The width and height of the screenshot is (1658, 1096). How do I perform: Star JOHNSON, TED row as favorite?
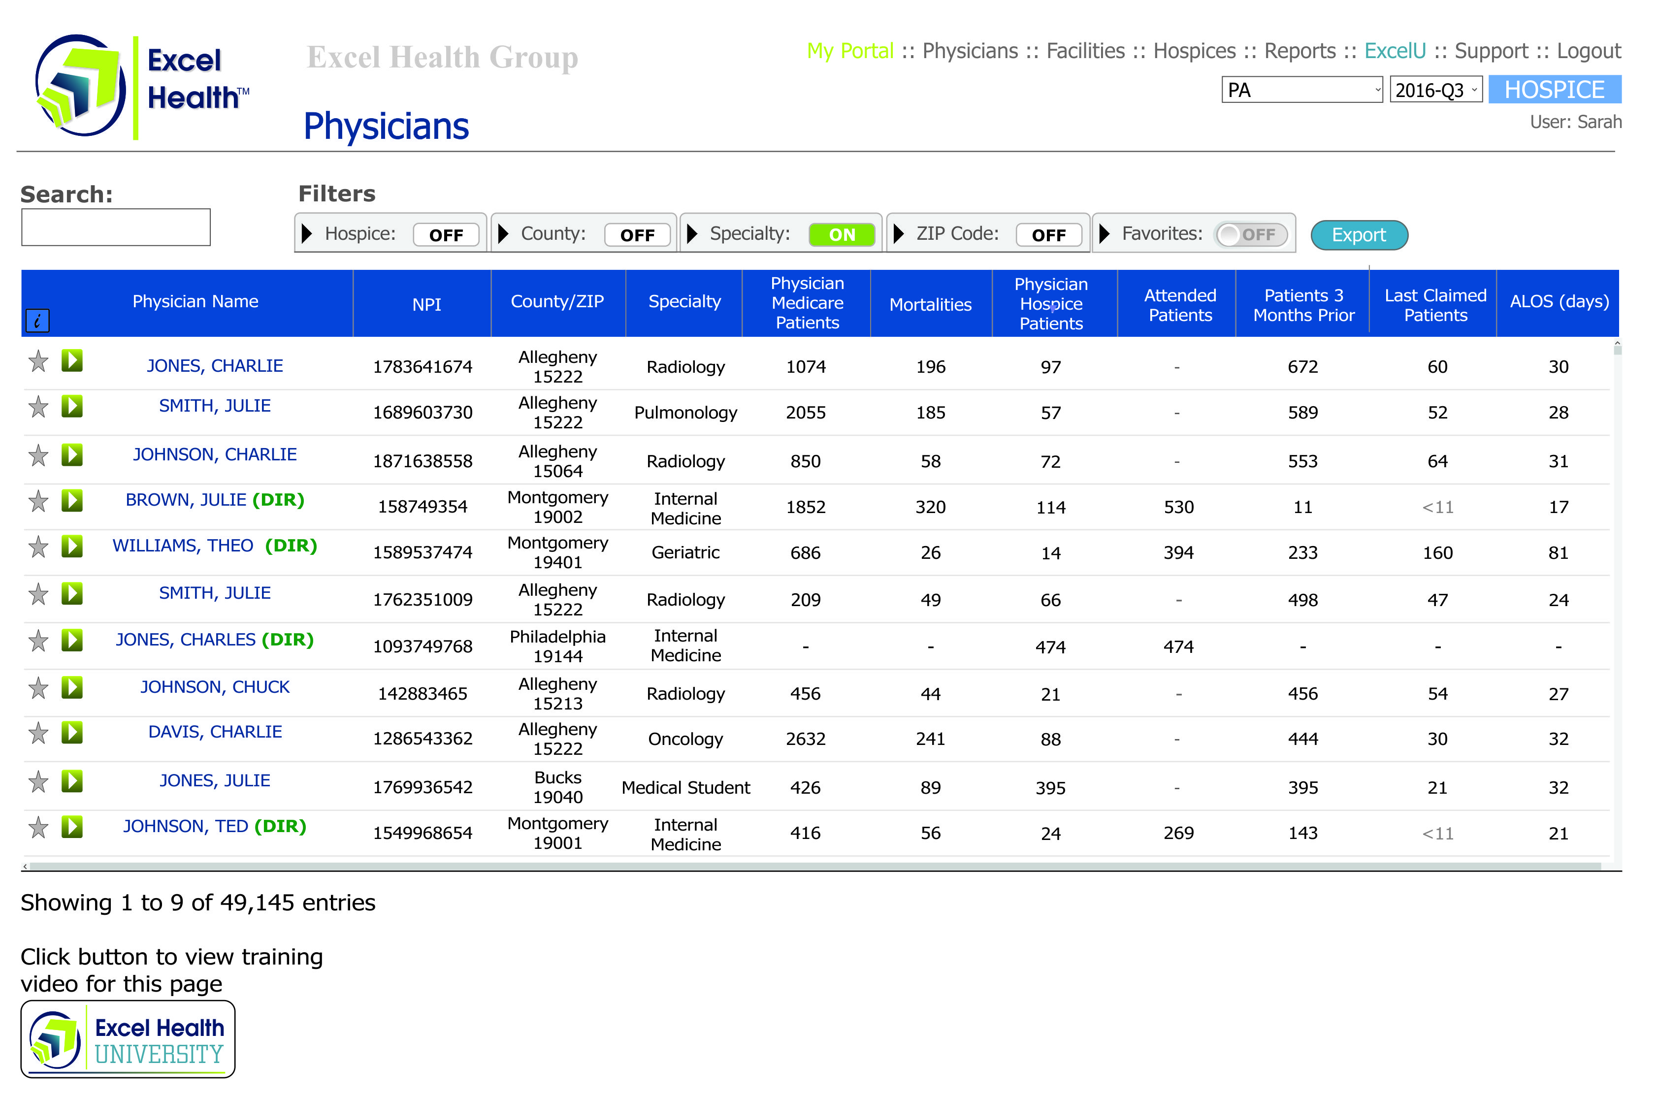pyautogui.click(x=38, y=827)
